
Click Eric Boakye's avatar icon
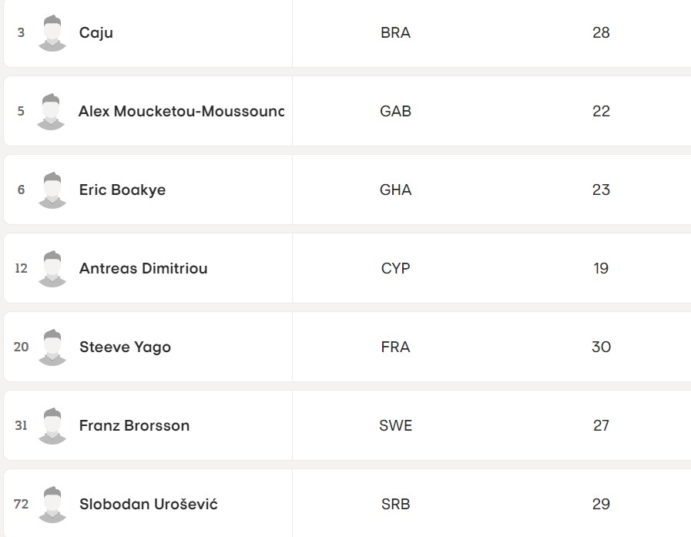tap(52, 190)
